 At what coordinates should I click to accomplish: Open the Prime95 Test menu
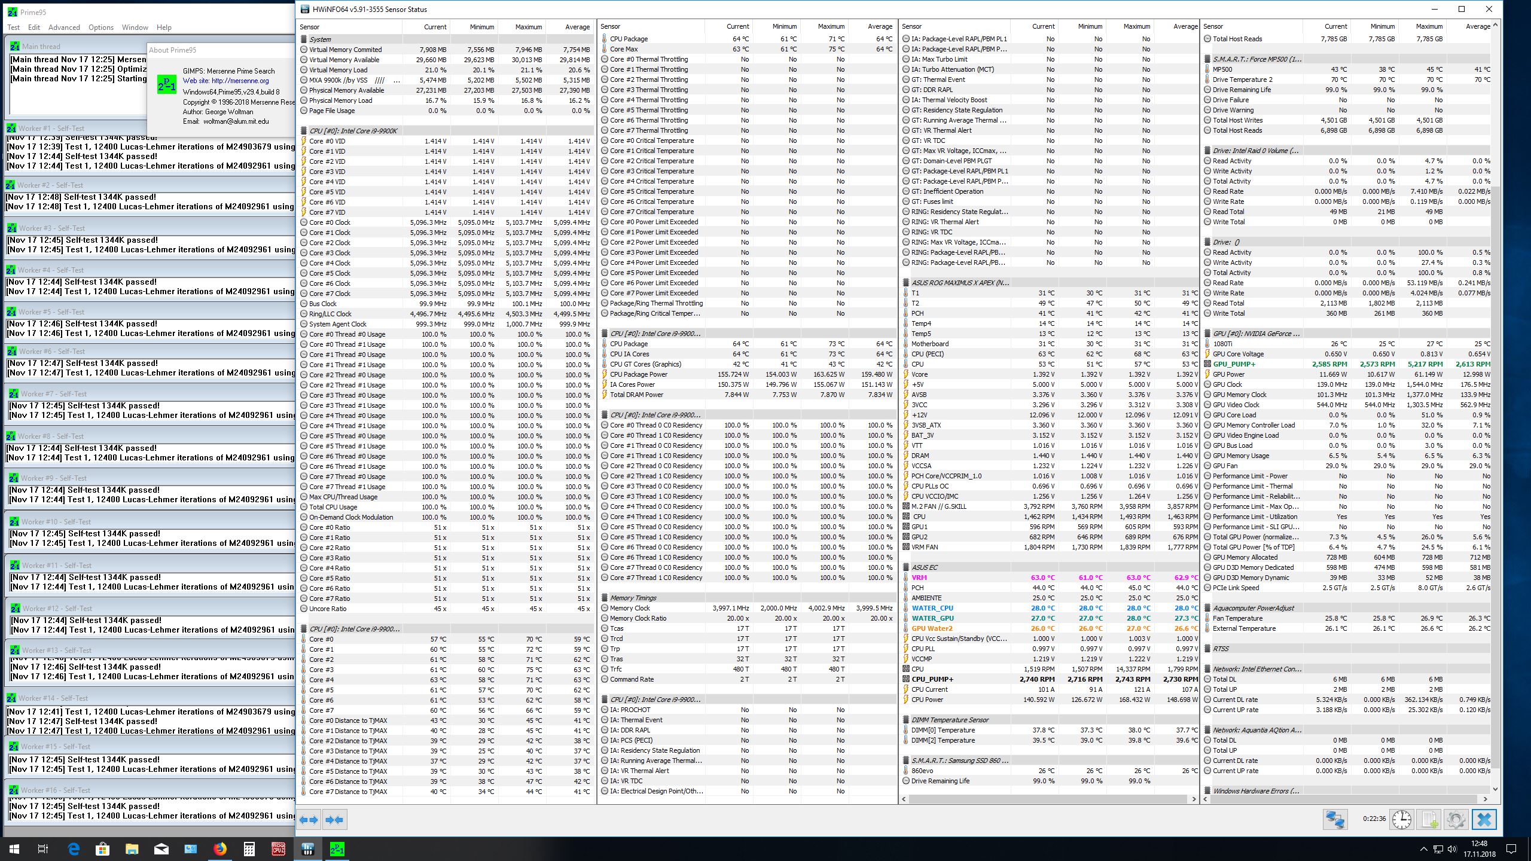tap(13, 28)
